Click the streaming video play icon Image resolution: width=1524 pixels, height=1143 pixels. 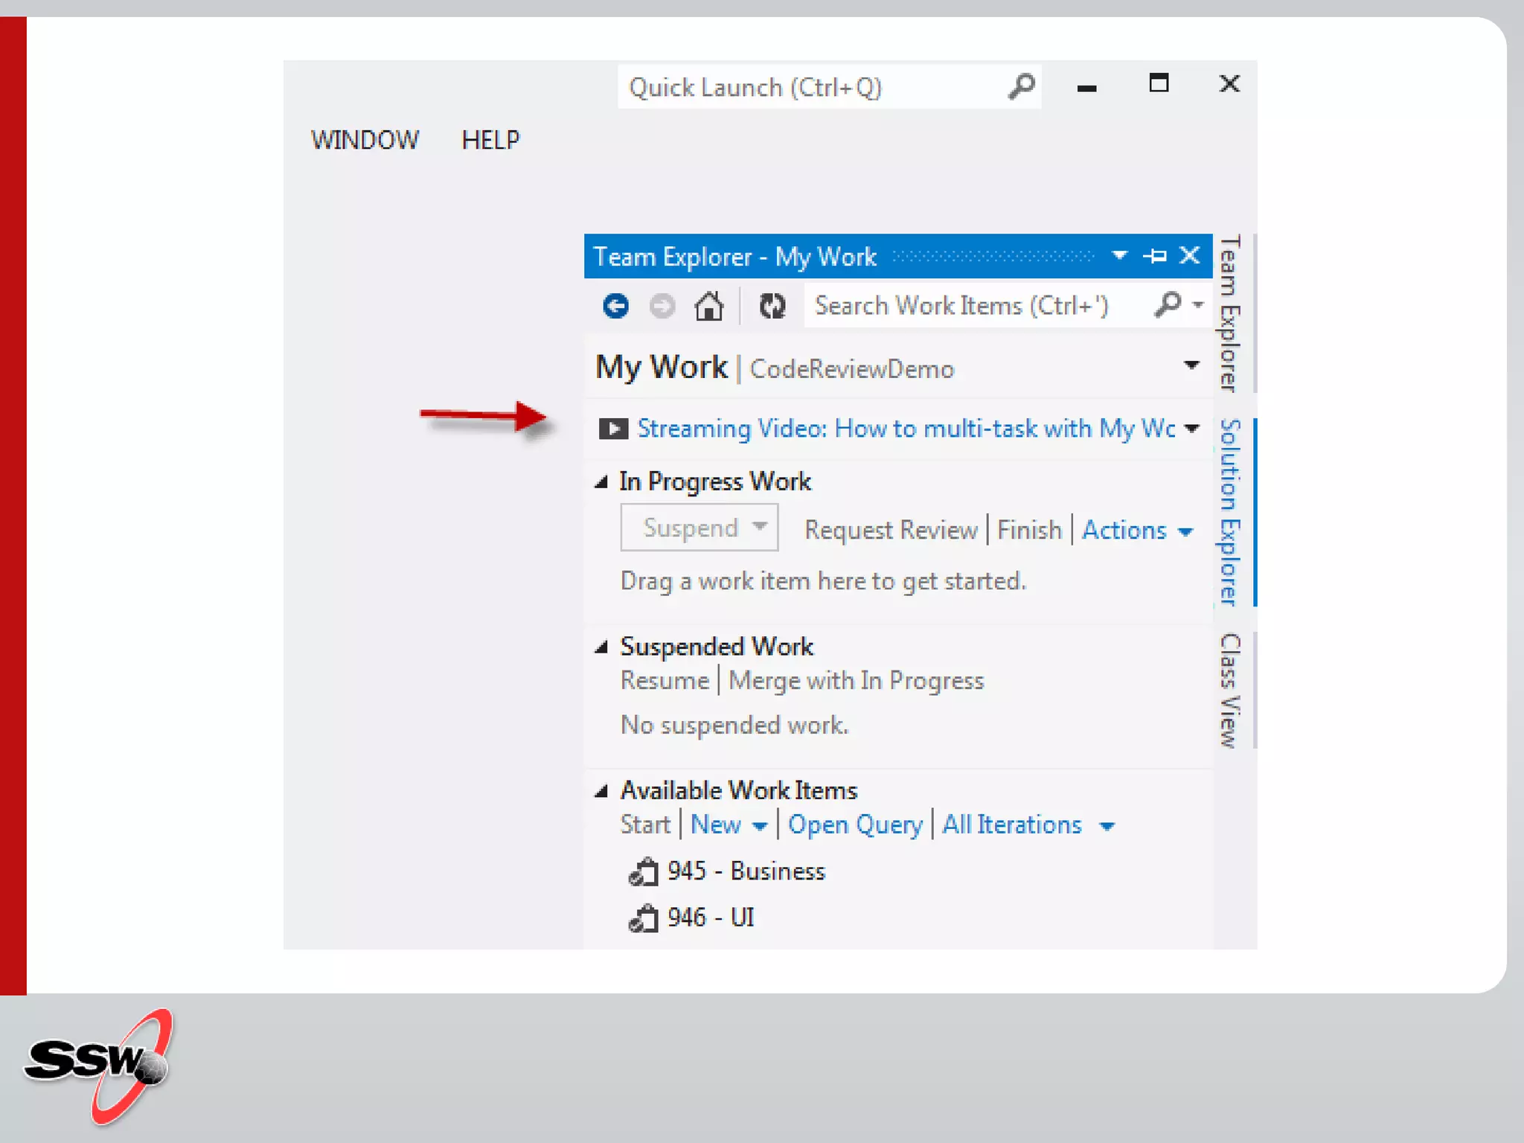click(x=613, y=429)
